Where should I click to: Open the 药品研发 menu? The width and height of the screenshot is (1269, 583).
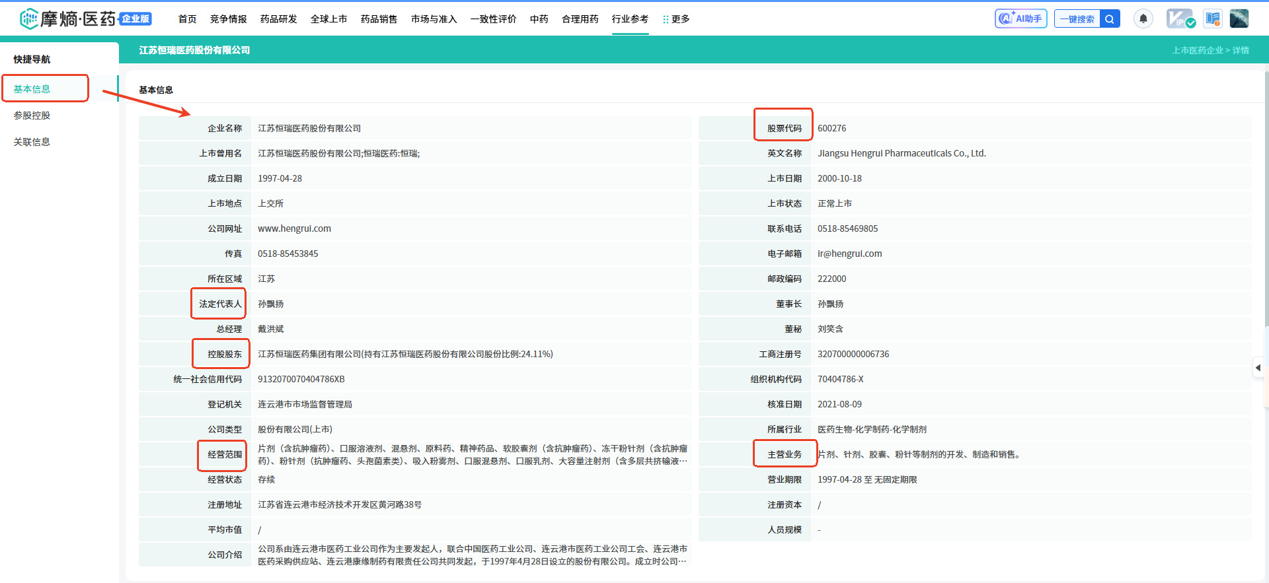[x=279, y=19]
